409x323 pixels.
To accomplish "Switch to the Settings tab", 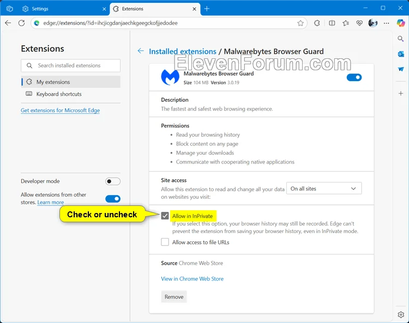I will (x=64, y=9).
